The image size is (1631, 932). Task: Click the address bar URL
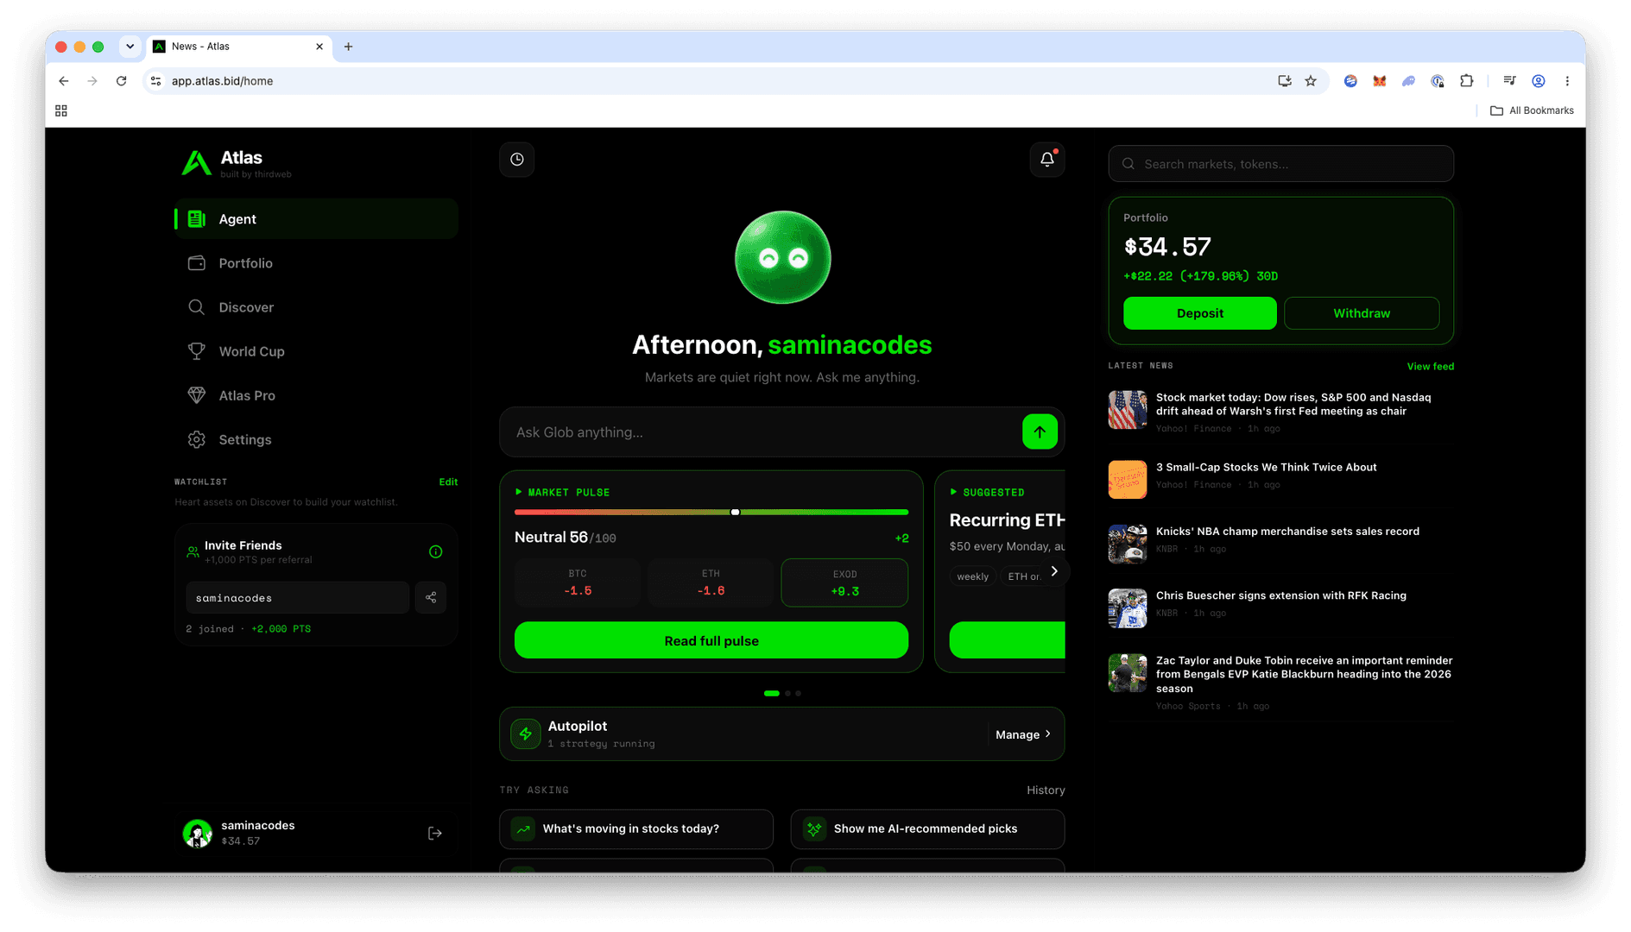click(222, 81)
